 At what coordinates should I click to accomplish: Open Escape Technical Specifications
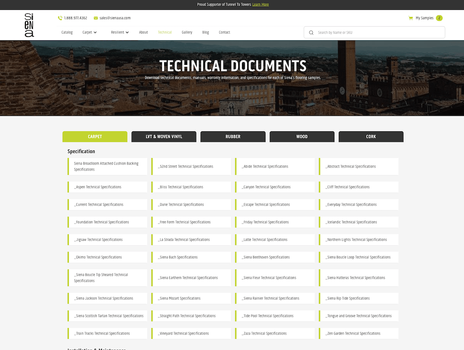[x=275, y=204]
